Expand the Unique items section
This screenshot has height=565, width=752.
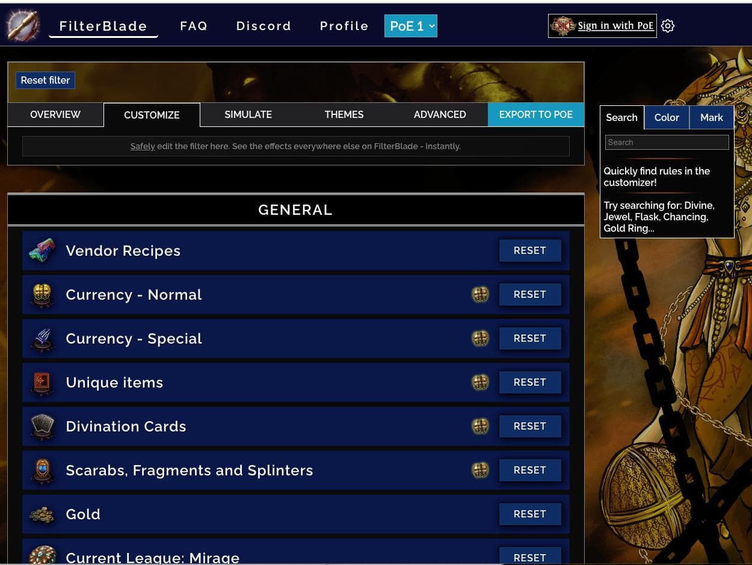[296, 383]
